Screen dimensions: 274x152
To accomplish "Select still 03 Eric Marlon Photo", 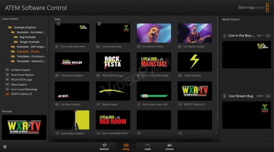I will 154,33.
